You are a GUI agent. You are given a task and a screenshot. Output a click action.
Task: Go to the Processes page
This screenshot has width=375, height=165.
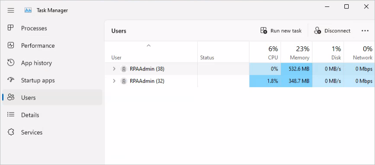tap(52, 28)
